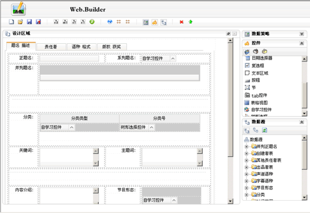The width and height of the screenshot is (310, 213).
Task: Open the 节目形态 自学习控件 dropdown
Action: (174, 200)
